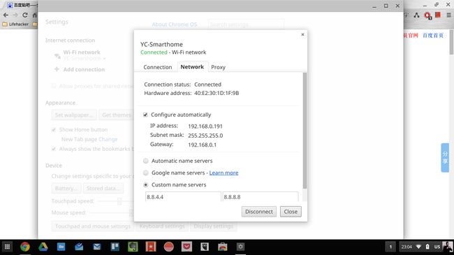
Task: Click the Battery button in Device section
Action: [66, 189]
